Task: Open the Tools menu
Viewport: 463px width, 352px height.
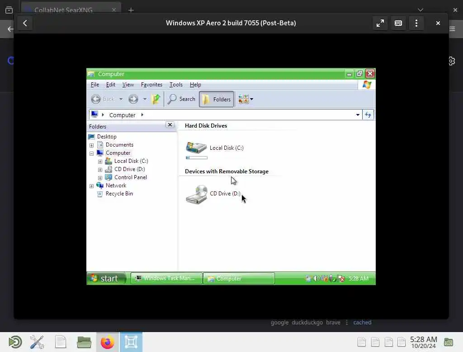Action: (176, 85)
